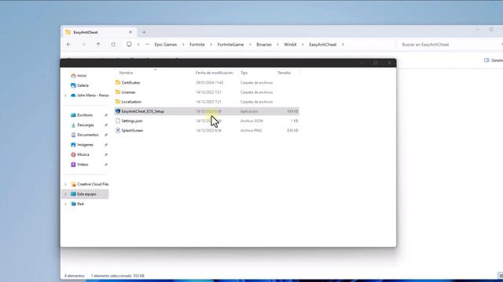The height and width of the screenshot is (282, 503).
Task: Select Este equipo in sidebar
Action: click(x=85, y=194)
